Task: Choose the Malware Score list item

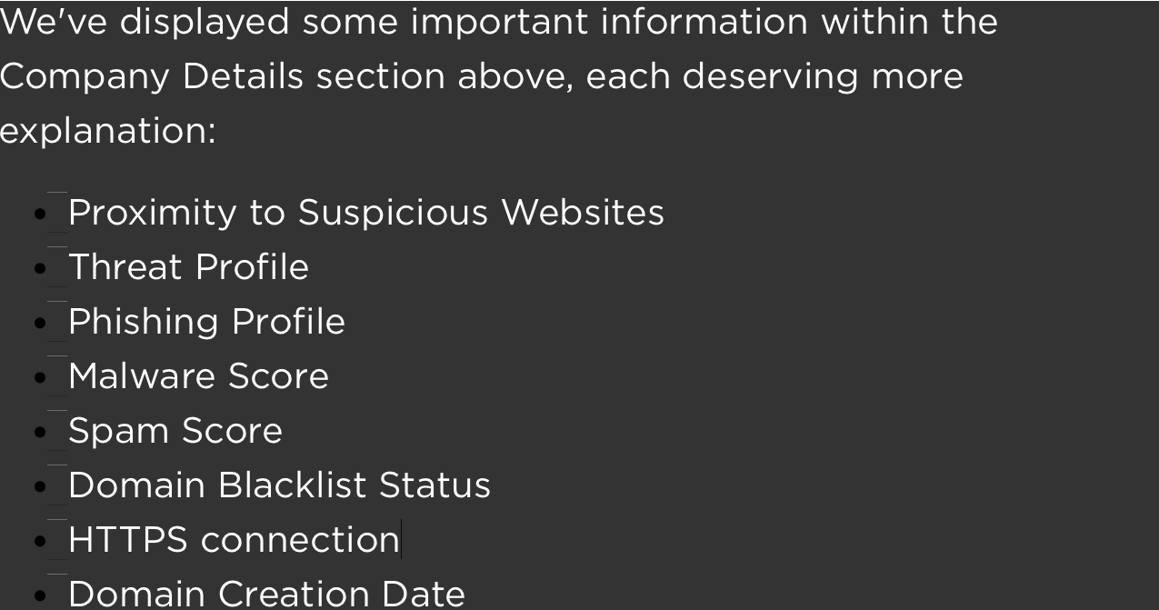Action: pos(199,376)
